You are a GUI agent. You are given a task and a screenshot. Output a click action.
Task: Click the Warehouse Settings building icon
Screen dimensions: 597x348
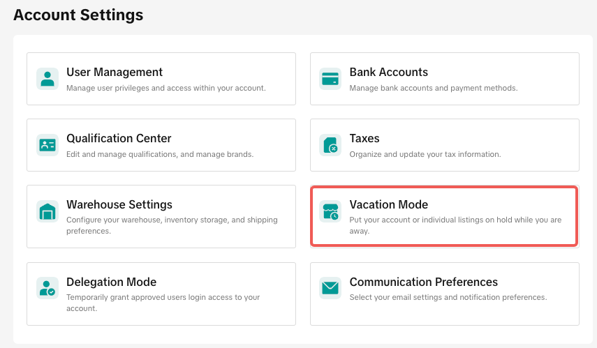tap(47, 211)
